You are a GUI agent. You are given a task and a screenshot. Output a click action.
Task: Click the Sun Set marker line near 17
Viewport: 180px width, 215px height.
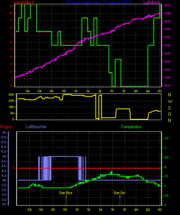(x=120, y=200)
